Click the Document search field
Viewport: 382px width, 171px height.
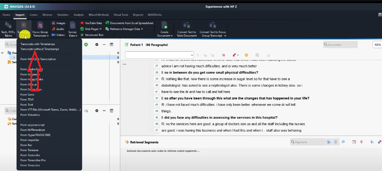pyautogui.click(x=340, y=44)
